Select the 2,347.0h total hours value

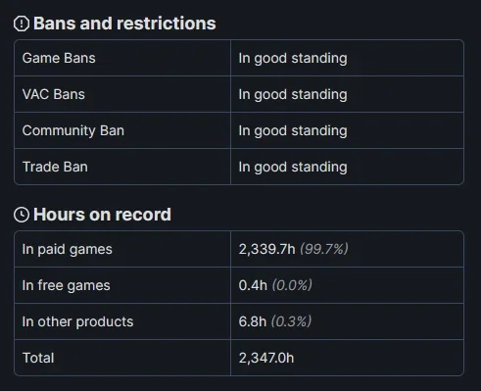point(266,358)
